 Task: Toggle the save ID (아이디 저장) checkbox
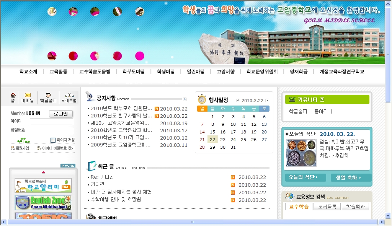(53, 140)
